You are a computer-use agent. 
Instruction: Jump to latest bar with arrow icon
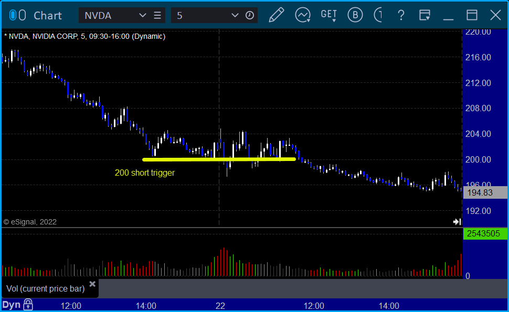pyautogui.click(x=457, y=222)
